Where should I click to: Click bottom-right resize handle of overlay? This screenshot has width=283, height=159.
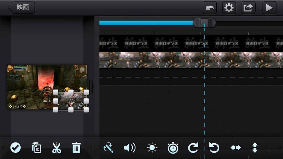(x=86, y=110)
